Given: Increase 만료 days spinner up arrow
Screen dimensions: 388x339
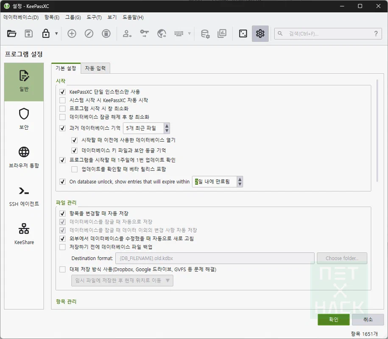Looking at the screenshot, I should click(x=240, y=179).
